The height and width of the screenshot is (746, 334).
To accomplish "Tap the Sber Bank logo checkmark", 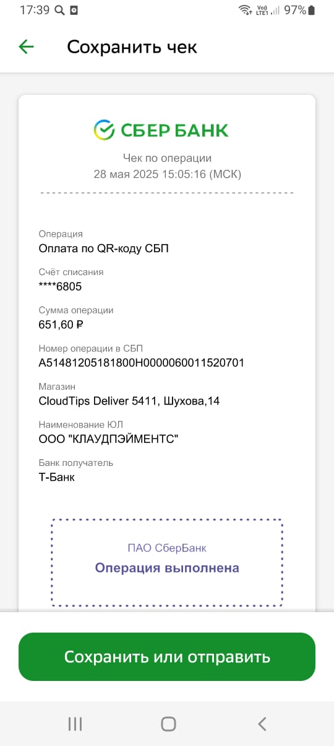I will coord(104,129).
